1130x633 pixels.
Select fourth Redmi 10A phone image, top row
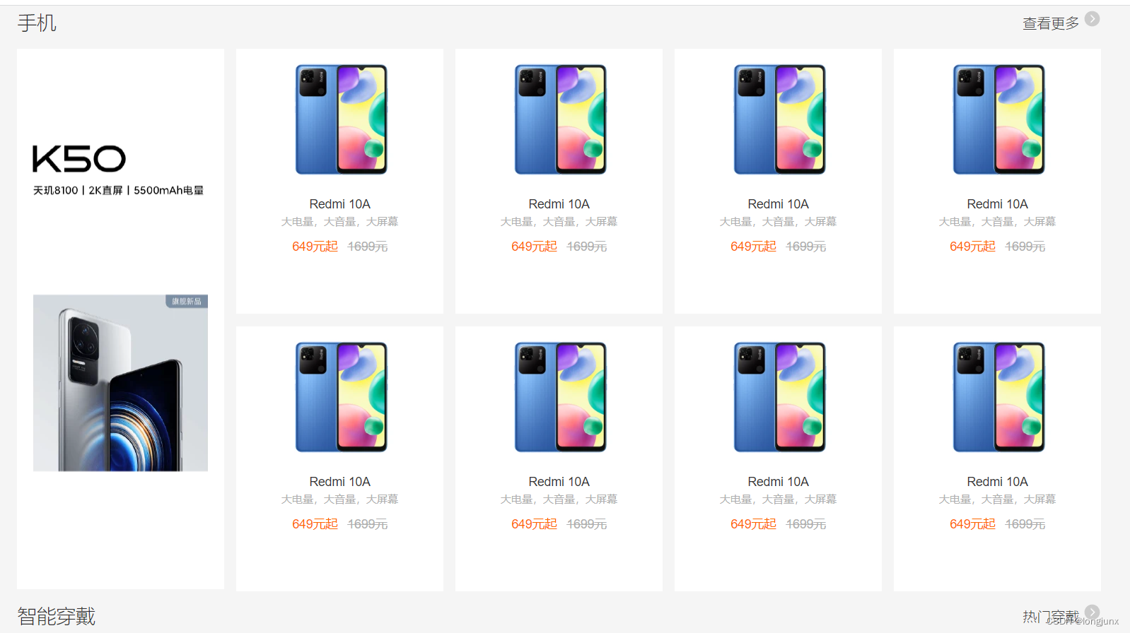point(998,119)
